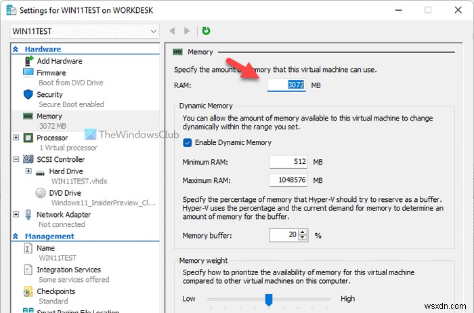Decrease Memory buffer with down arrow
The image size is (474, 313).
click(x=303, y=238)
